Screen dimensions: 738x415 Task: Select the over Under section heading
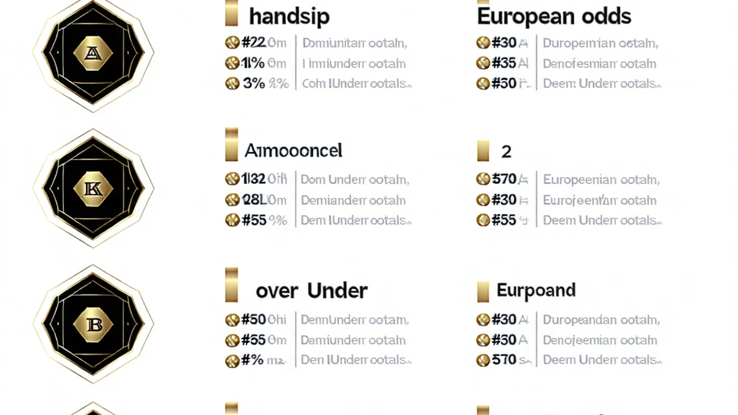coord(311,290)
